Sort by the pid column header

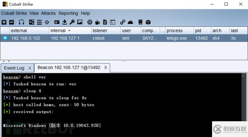pyautogui.click(x=202, y=30)
